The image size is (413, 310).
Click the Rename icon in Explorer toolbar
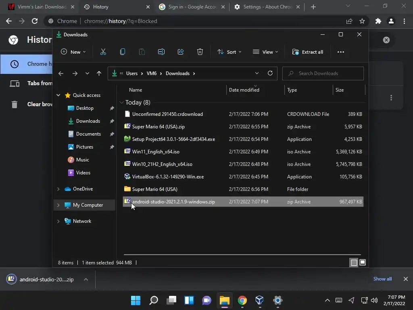tap(161, 52)
